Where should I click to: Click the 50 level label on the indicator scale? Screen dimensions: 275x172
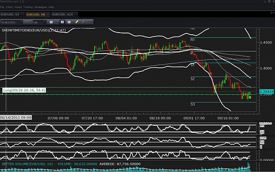[262, 143]
